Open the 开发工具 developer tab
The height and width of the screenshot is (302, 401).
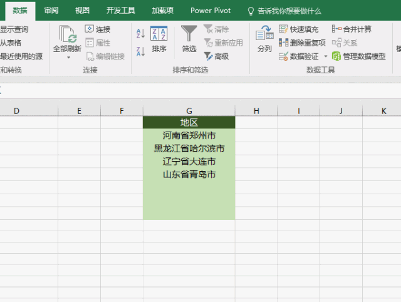click(x=120, y=11)
